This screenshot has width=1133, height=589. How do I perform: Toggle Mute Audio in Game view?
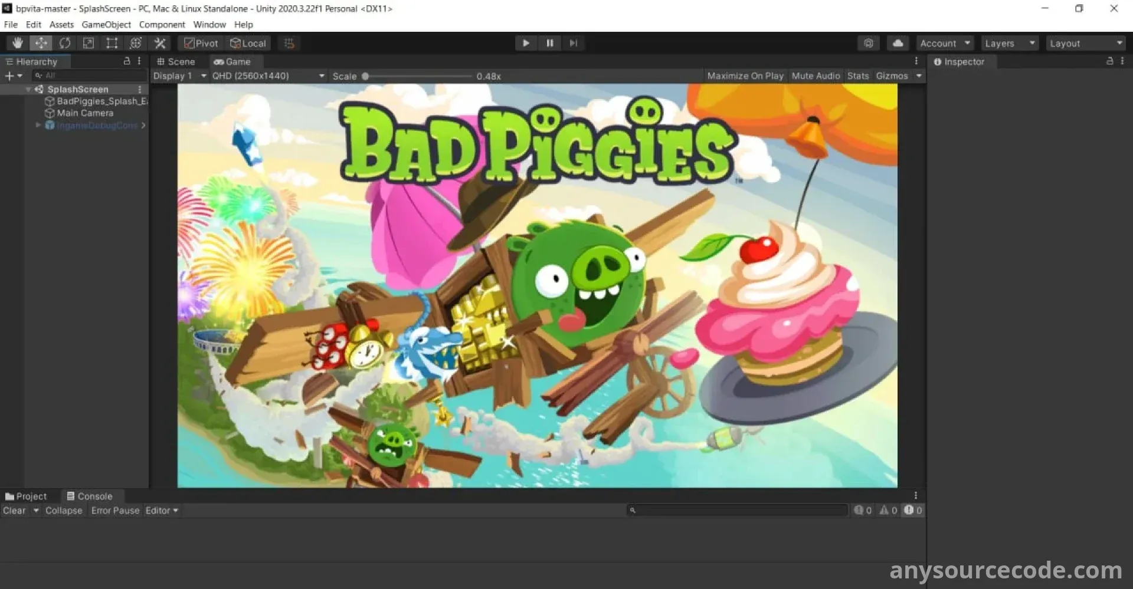click(x=815, y=76)
